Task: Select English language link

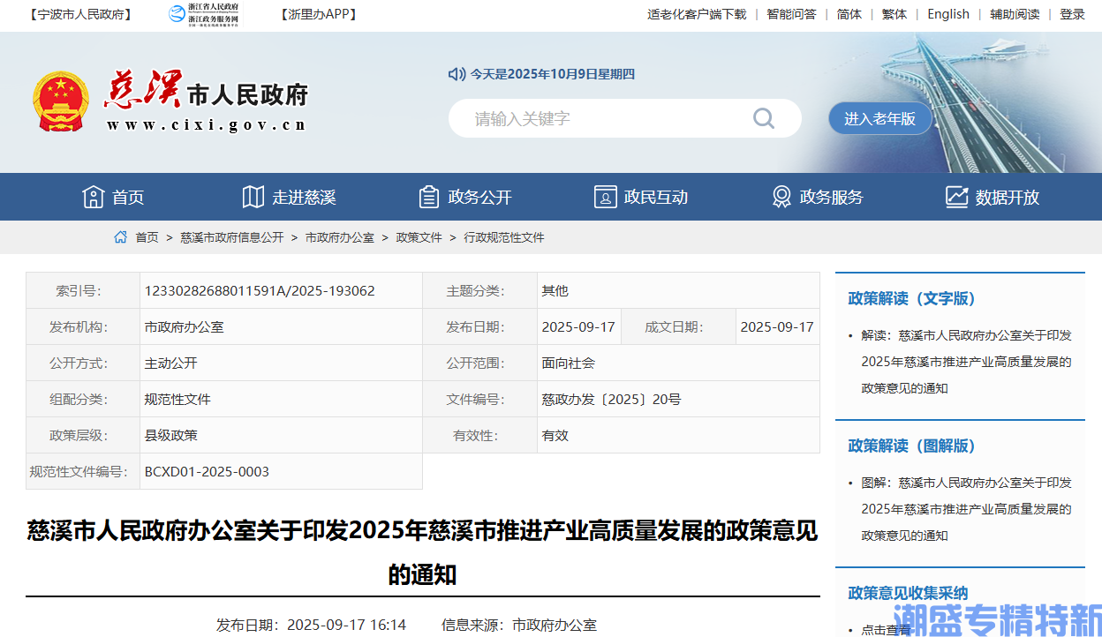Action: [x=948, y=14]
